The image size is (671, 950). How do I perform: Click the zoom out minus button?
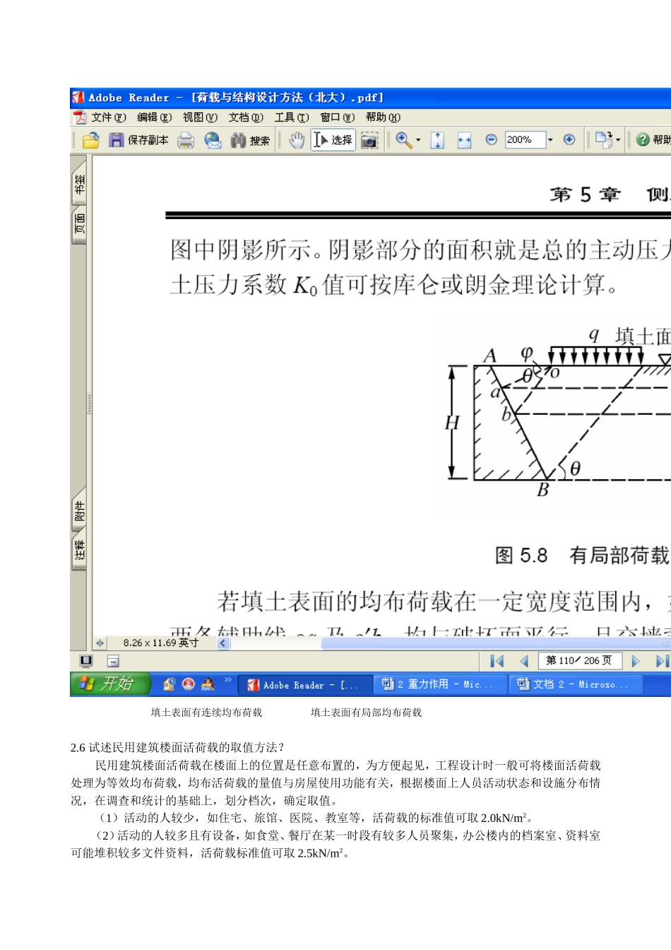(492, 140)
